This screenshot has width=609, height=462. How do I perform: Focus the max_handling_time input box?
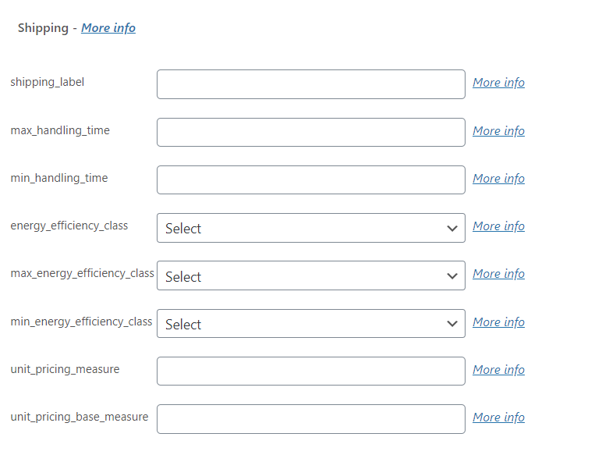pyautogui.click(x=310, y=132)
